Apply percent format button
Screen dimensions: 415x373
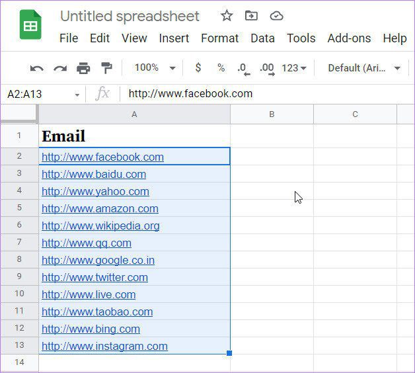click(x=221, y=68)
